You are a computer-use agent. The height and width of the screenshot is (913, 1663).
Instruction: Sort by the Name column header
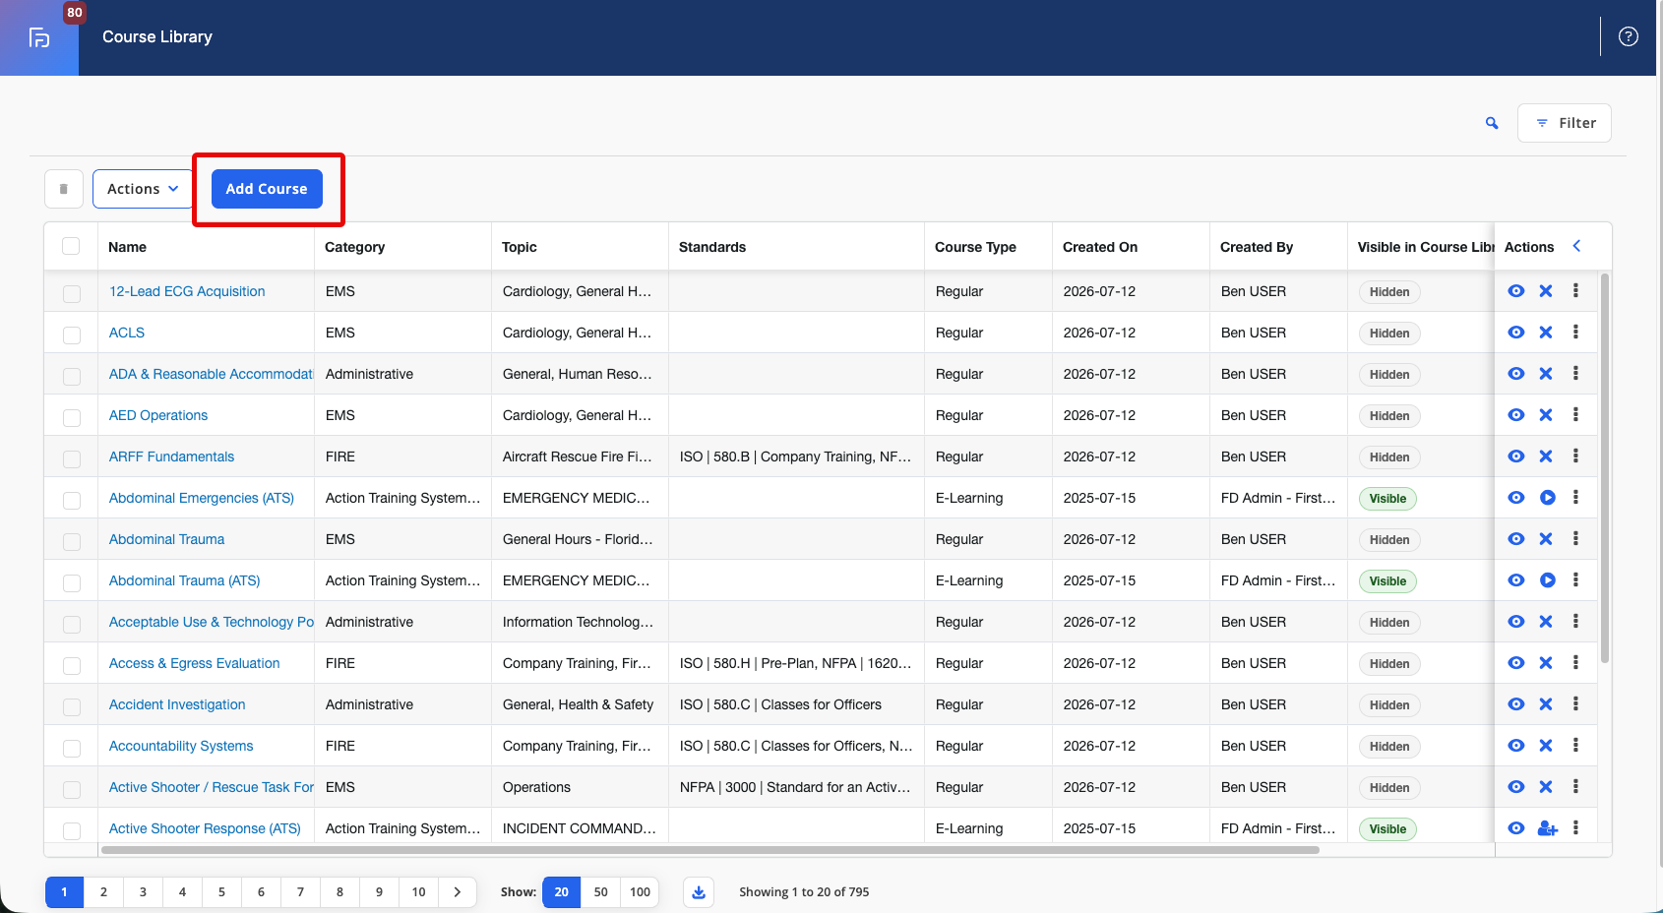(127, 247)
